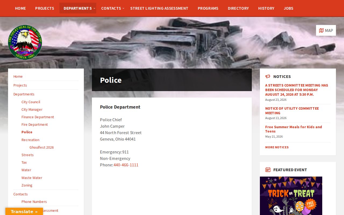
Task: Open the Trick or Treat event image
Action: 291,196
